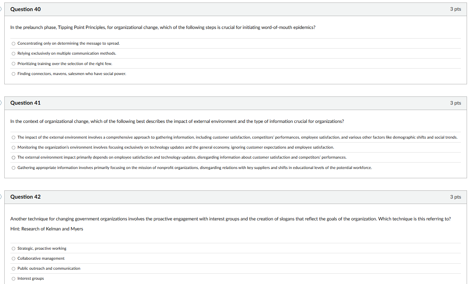Choose 'Collaborative management' in Question 42

click(13, 258)
